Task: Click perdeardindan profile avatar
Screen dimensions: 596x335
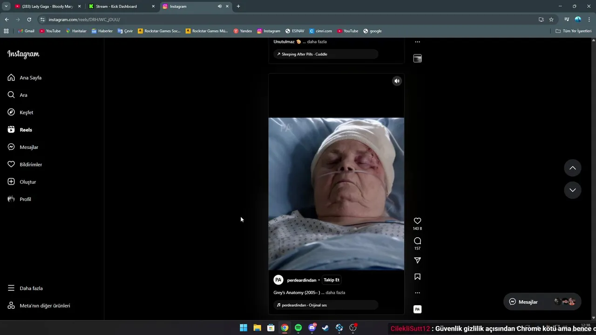Action: pyautogui.click(x=278, y=280)
